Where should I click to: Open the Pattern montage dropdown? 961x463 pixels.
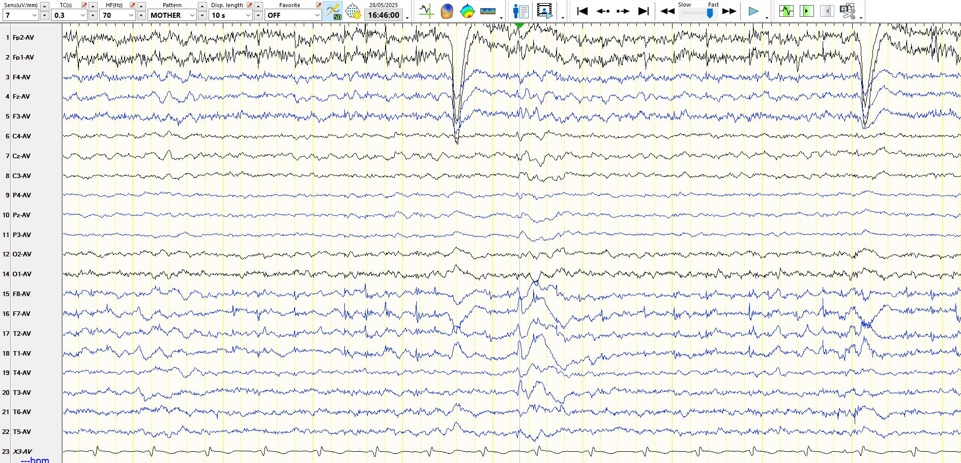coord(172,15)
